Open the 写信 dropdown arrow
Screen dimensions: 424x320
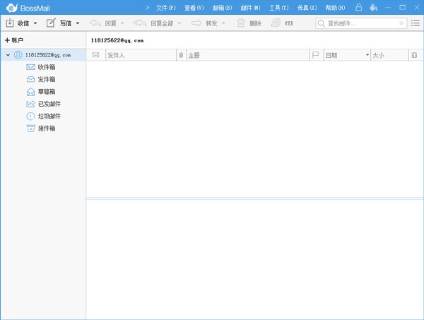point(78,23)
